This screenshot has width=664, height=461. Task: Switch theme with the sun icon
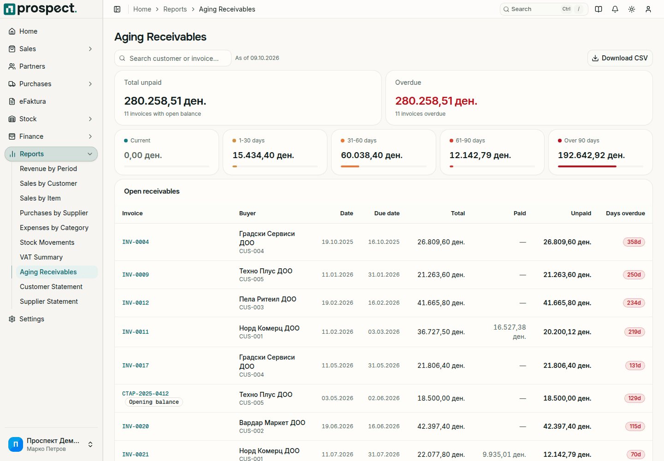click(x=632, y=9)
